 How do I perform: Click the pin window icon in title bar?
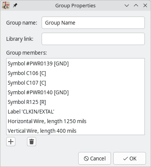point(15,5)
